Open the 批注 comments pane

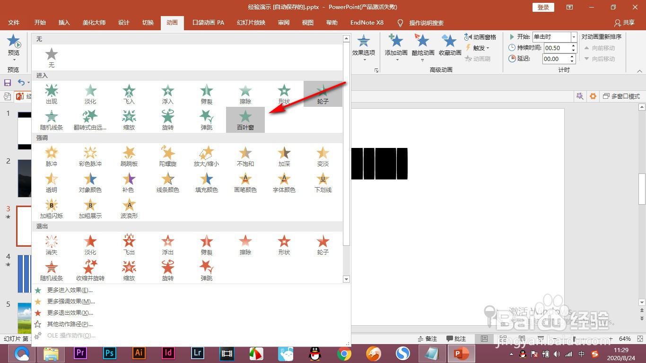(x=456, y=339)
